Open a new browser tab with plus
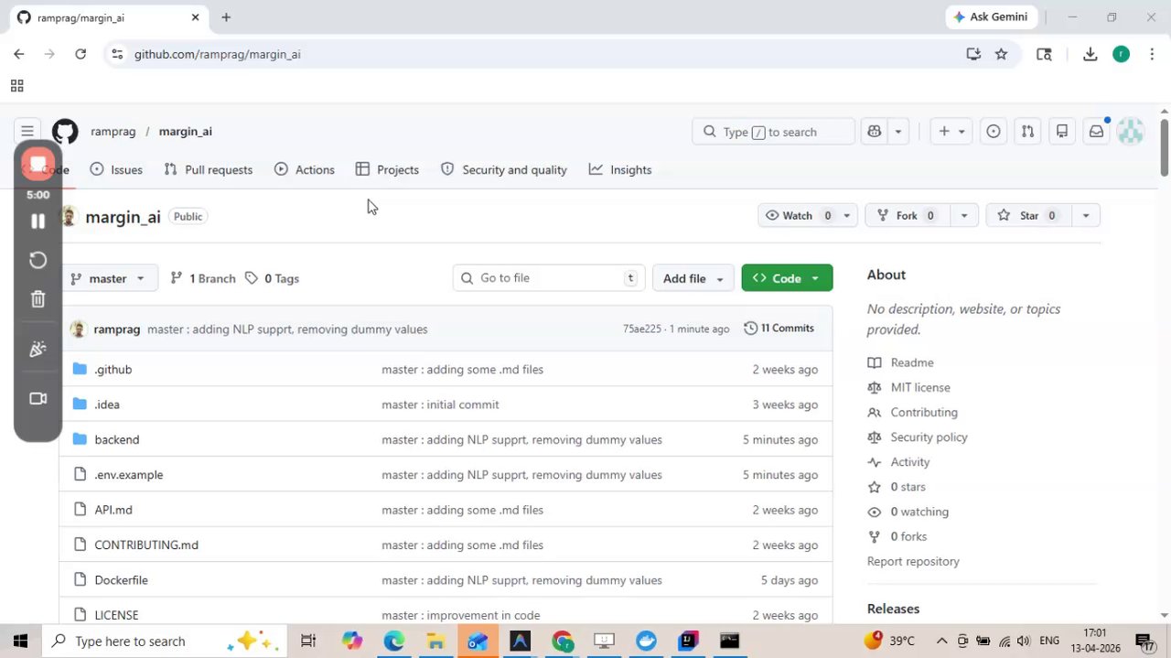This screenshot has width=1171, height=658. coord(226,17)
